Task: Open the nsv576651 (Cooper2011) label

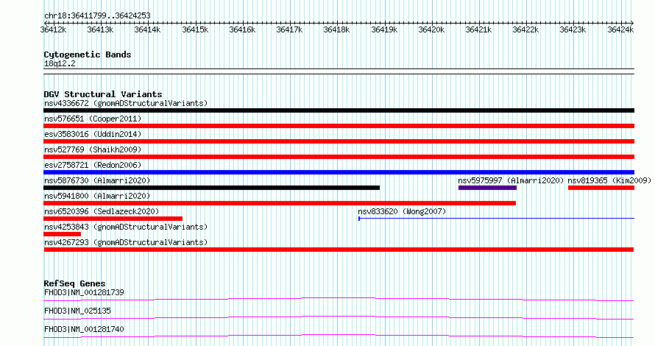Action: click(x=93, y=119)
